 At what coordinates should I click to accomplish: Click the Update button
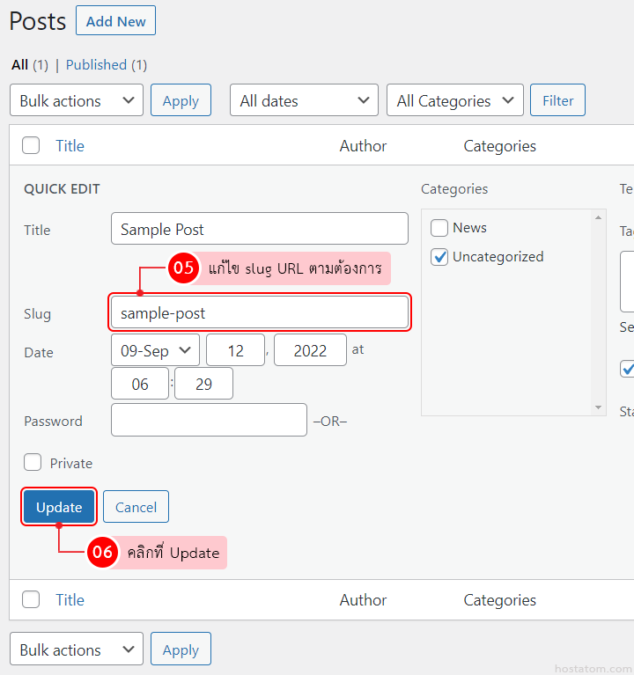tap(59, 507)
